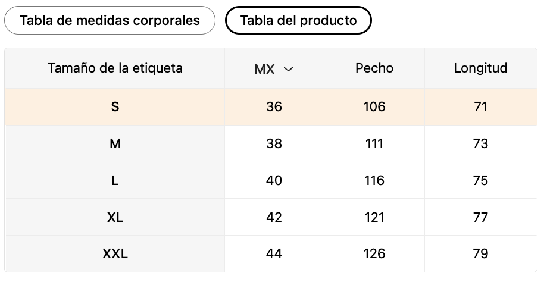This screenshot has height=282, width=550.
Task: Click the Pecho column header
Action: [374, 68]
